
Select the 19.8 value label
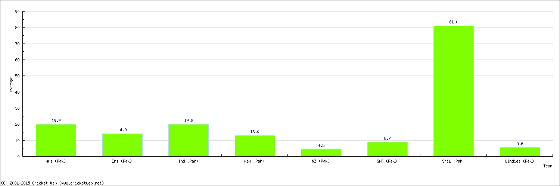pyautogui.click(x=189, y=121)
